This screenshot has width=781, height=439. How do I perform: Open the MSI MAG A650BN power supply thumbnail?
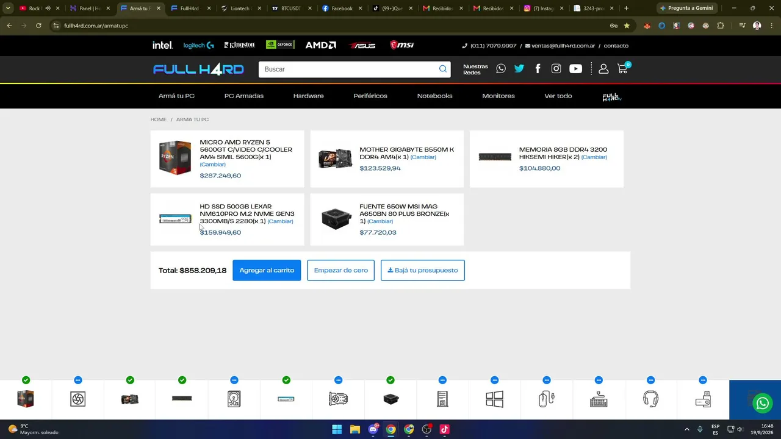(x=336, y=219)
